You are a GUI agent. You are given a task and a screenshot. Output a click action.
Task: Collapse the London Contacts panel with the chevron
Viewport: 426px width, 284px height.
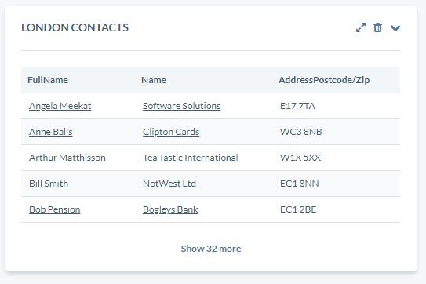coord(395,27)
